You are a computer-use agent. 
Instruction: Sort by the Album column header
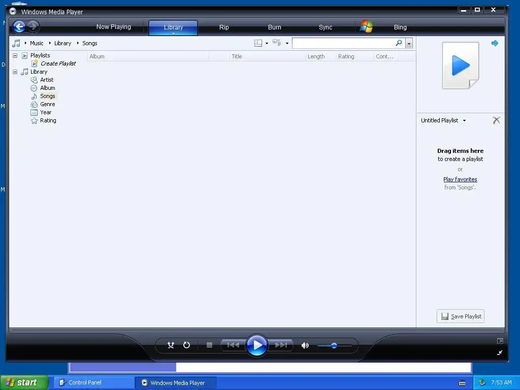pyautogui.click(x=148, y=56)
